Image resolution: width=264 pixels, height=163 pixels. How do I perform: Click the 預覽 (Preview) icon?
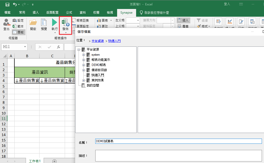tap(44, 23)
